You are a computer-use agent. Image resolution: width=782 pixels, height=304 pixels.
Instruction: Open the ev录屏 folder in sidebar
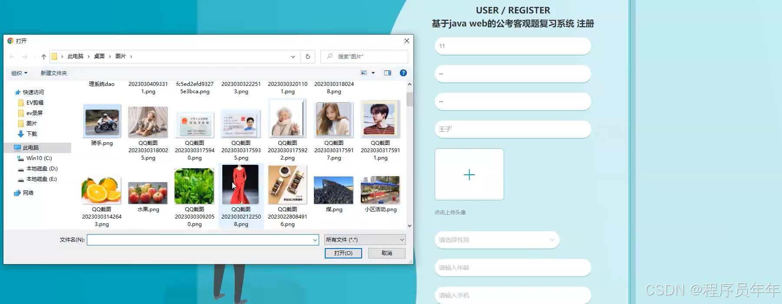(x=30, y=113)
